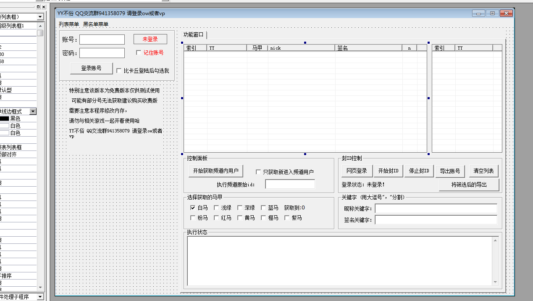Click the float/restore icon of property panel
The height and width of the screenshot is (301, 533).
38,7
